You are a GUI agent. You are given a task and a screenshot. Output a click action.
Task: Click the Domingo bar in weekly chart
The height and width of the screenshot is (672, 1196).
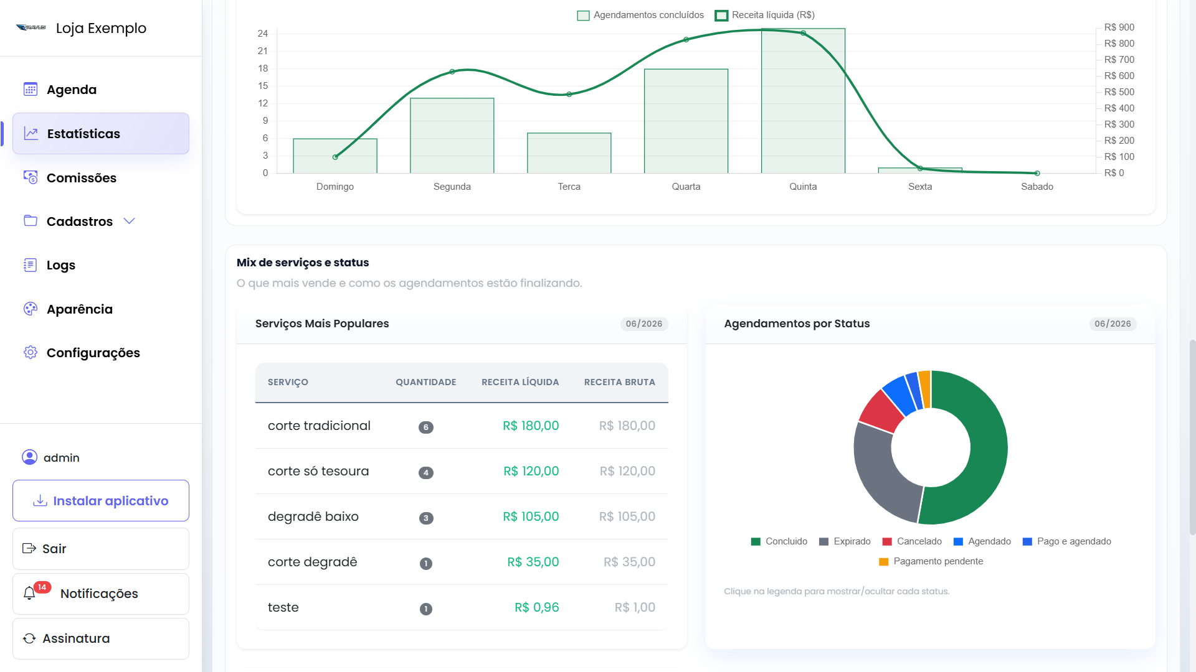[x=335, y=156]
